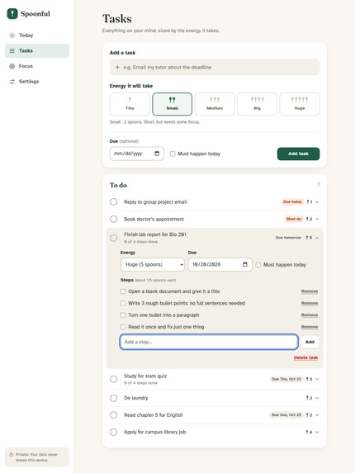The height and width of the screenshot is (473, 355).
Task: Remove step Read it once and fix
Action: [310, 327]
